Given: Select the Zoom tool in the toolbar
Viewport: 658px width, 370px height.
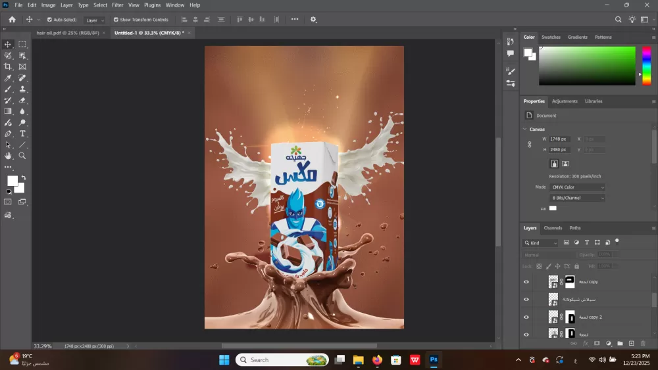Looking at the screenshot, I should [22, 156].
